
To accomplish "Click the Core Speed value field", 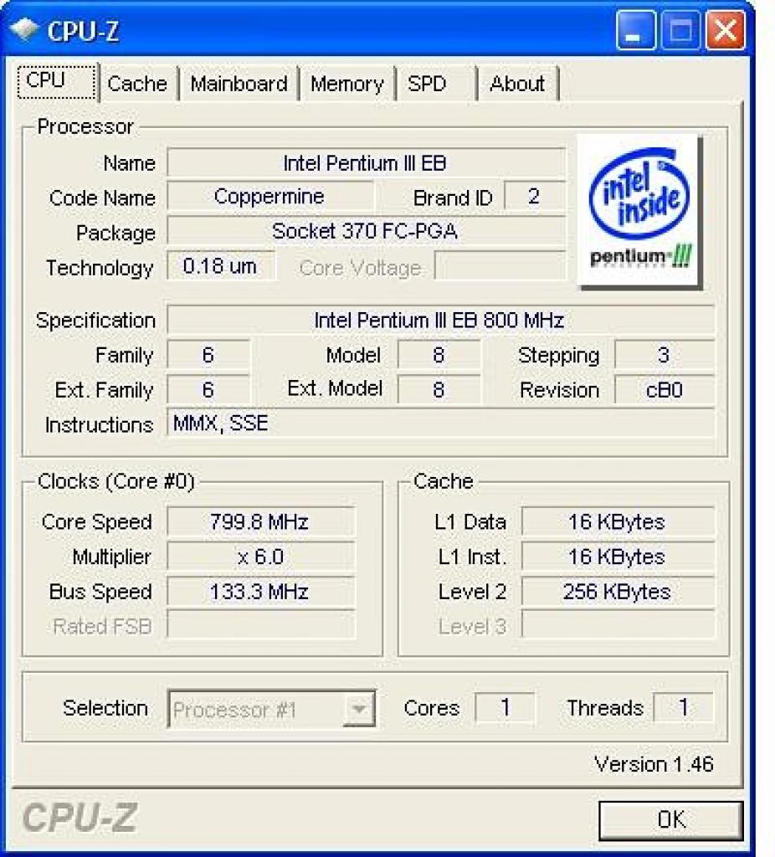I will [260, 521].
